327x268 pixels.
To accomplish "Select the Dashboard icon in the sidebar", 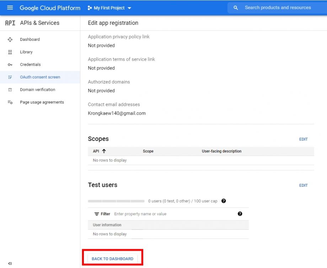I will click(10, 39).
